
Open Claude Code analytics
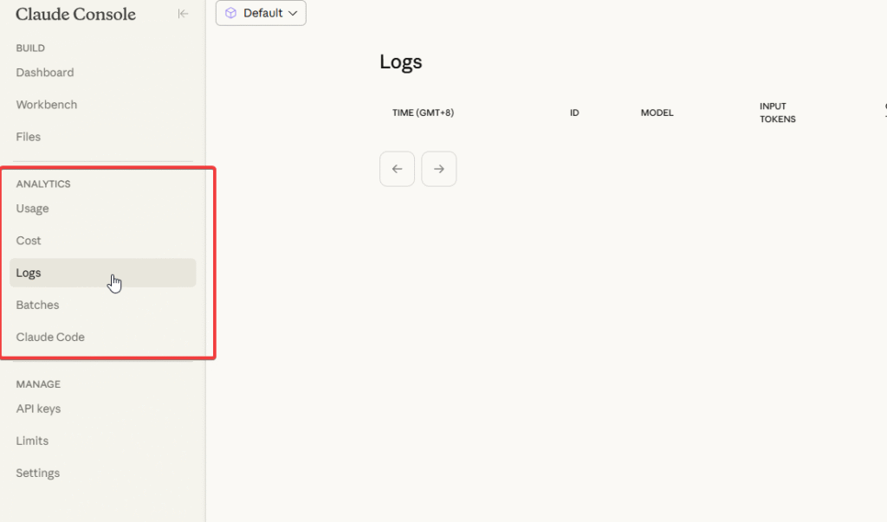pos(50,337)
